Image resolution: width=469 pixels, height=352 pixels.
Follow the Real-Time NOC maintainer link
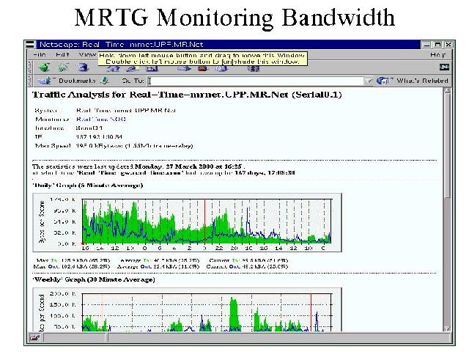(101, 119)
